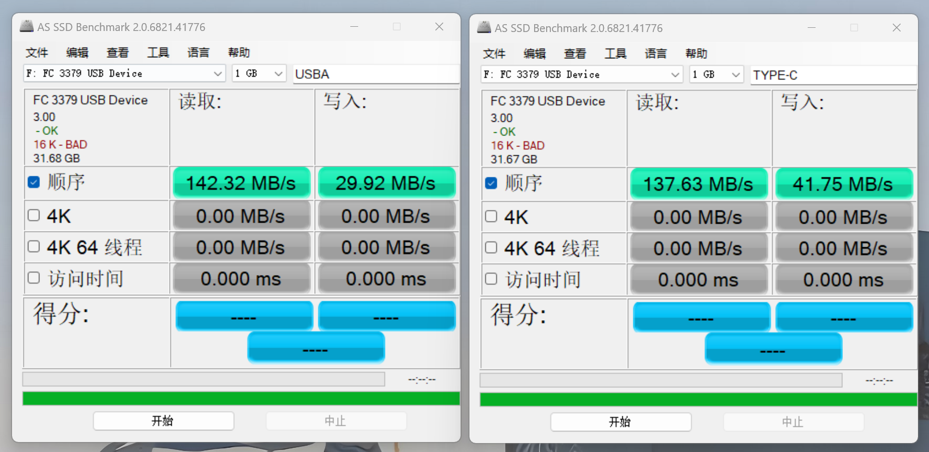The image size is (929, 452).
Task: Click the elapsed time --:--:-- in USBA window
Action: 422,380
